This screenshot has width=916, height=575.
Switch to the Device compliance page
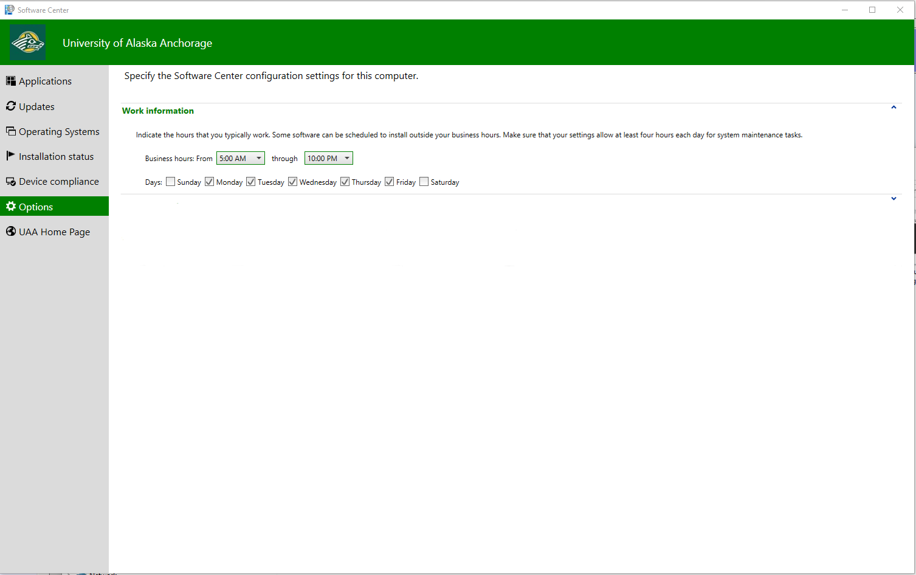(58, 182)
